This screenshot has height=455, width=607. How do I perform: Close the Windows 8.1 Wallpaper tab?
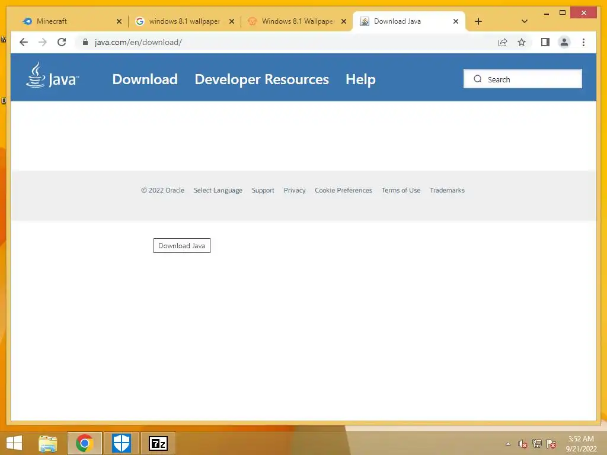coord(343,21)
